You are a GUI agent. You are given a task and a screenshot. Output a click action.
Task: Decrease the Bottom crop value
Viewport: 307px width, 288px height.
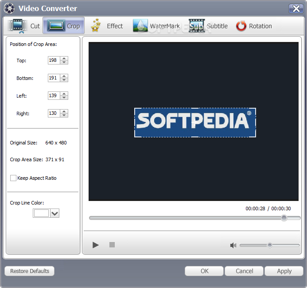(64, 80)
